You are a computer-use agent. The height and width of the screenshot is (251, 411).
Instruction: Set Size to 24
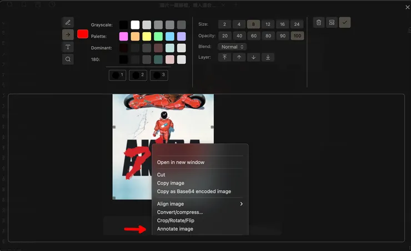pos(297,24)
